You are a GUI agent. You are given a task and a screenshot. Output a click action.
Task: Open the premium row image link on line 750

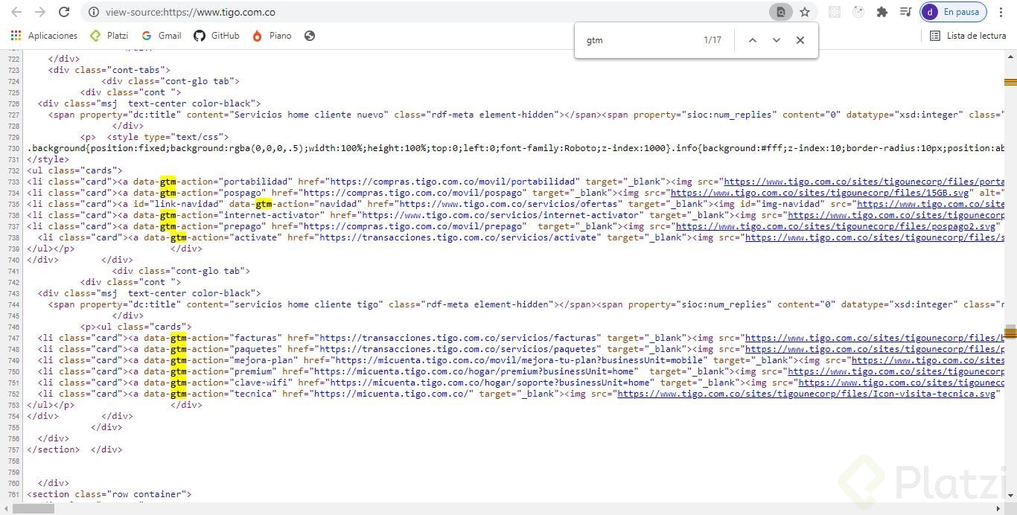tap(896, 371)
